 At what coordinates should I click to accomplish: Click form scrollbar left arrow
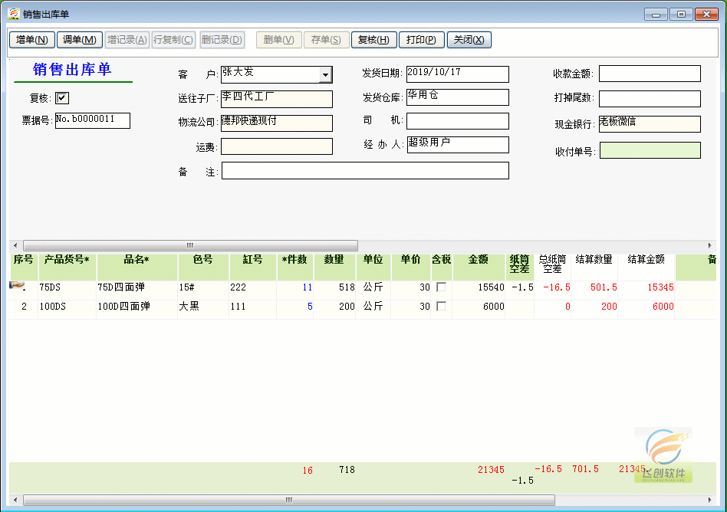pyautogui.click(x=15, y=245)
